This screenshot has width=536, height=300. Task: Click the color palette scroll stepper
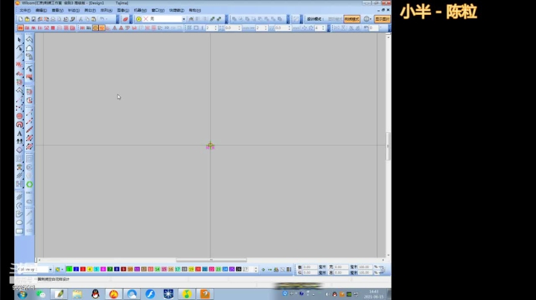click(x=255, y=270)
